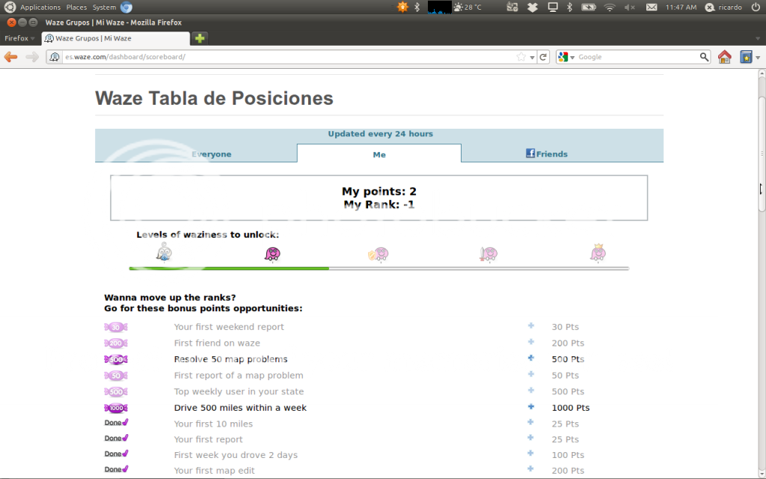The height and width of the screenshot is (479, 766).
Task: Open the ricardo user menu
Action: click(723, 7)
